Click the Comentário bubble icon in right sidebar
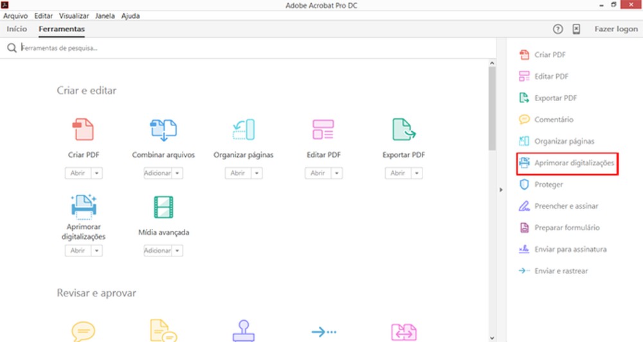Image resolution: width=643 pixels, height=342 pixels. pyautogui.click(x=524, y=120)
